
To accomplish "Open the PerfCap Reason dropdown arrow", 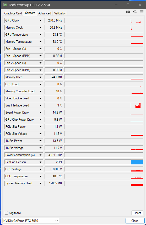I will coord(40,162).
